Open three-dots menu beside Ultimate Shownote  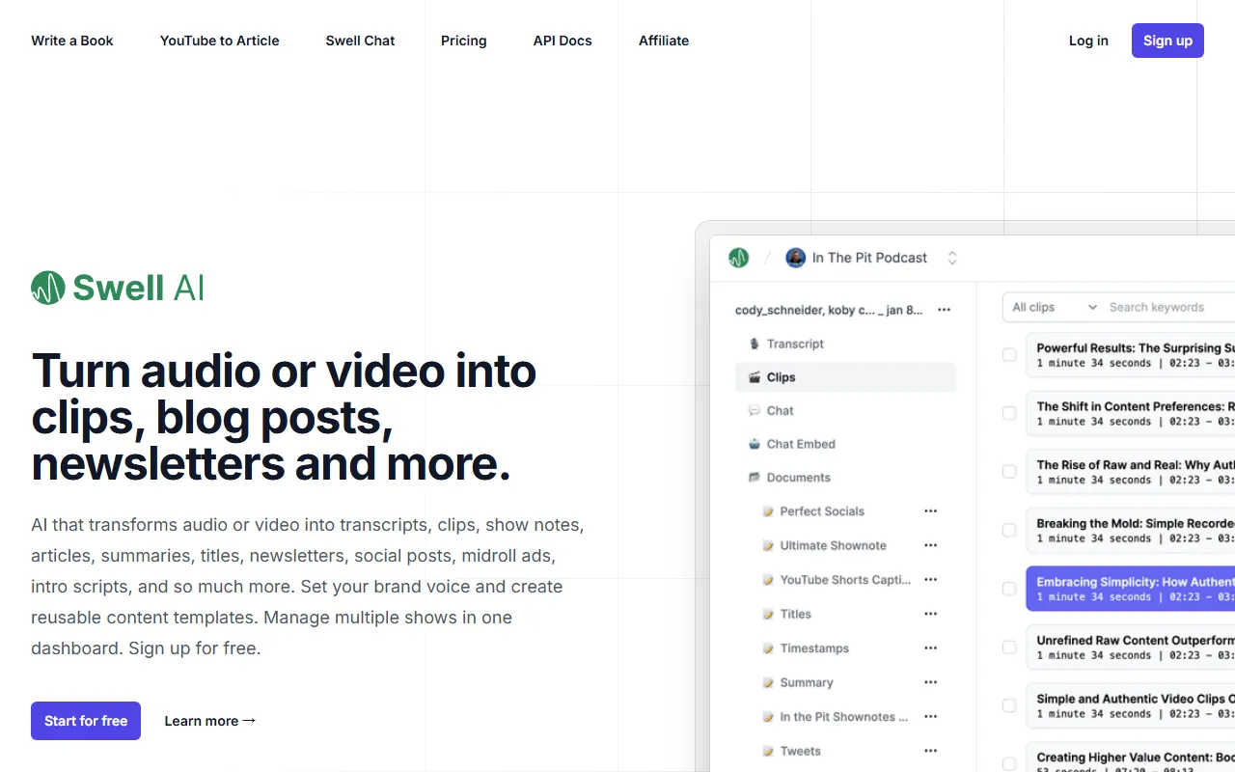(x=930, y=545)
